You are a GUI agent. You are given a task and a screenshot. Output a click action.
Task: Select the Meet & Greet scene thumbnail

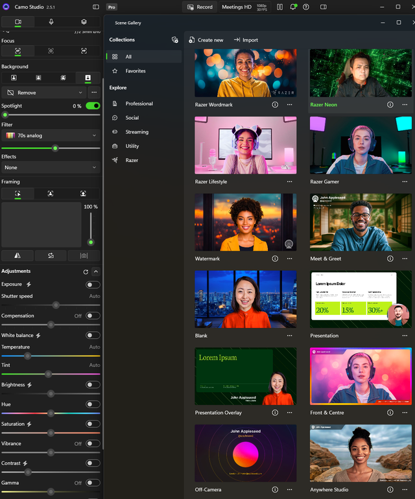click(x=361, y=222)
